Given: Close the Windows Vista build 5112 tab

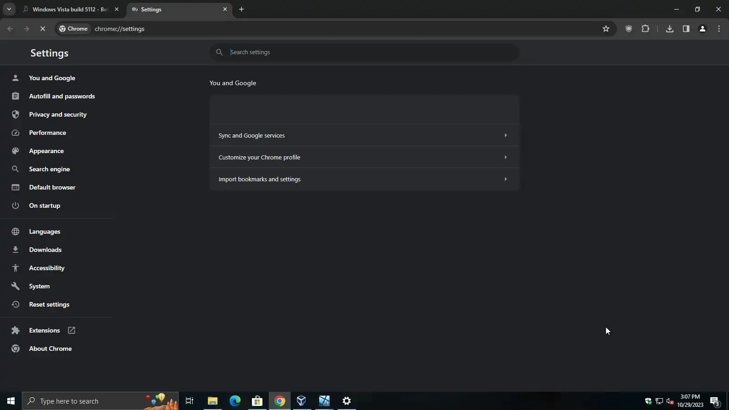Looking at the screenshot, I should 117,9.
